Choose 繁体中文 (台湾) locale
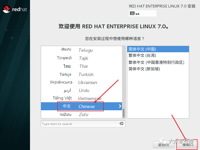The width and height of the screenshot is (200, 150). (x=158, y=56)
